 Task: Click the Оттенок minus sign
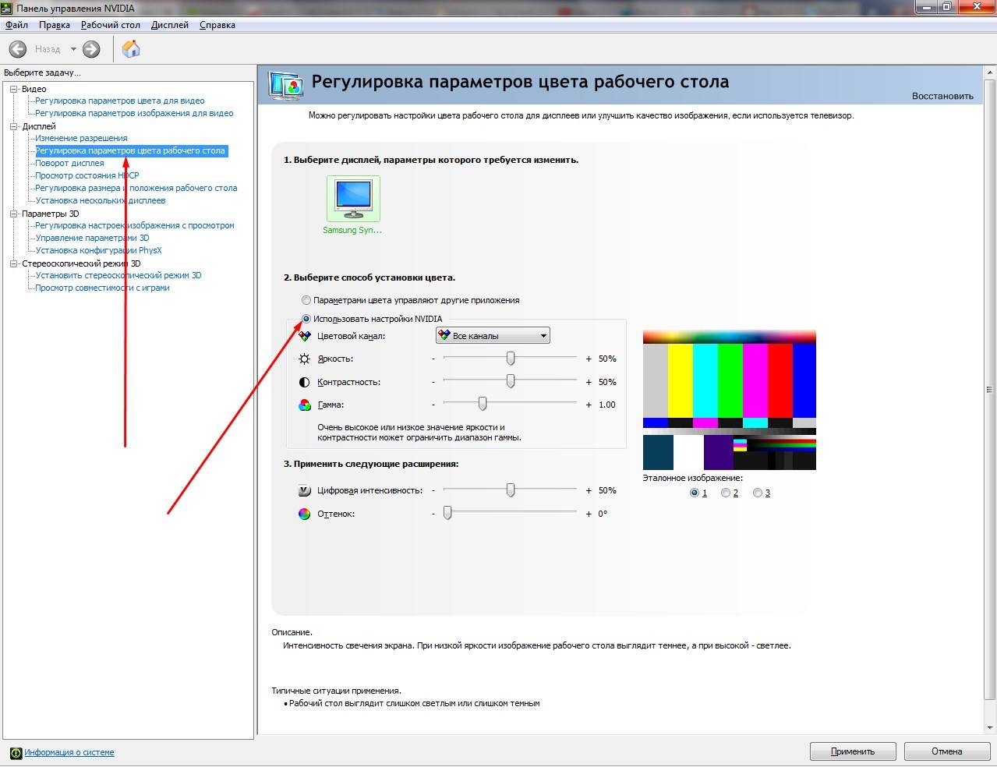433,514
